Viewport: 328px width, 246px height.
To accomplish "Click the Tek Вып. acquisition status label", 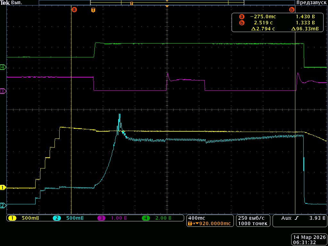I will [11, 3].
